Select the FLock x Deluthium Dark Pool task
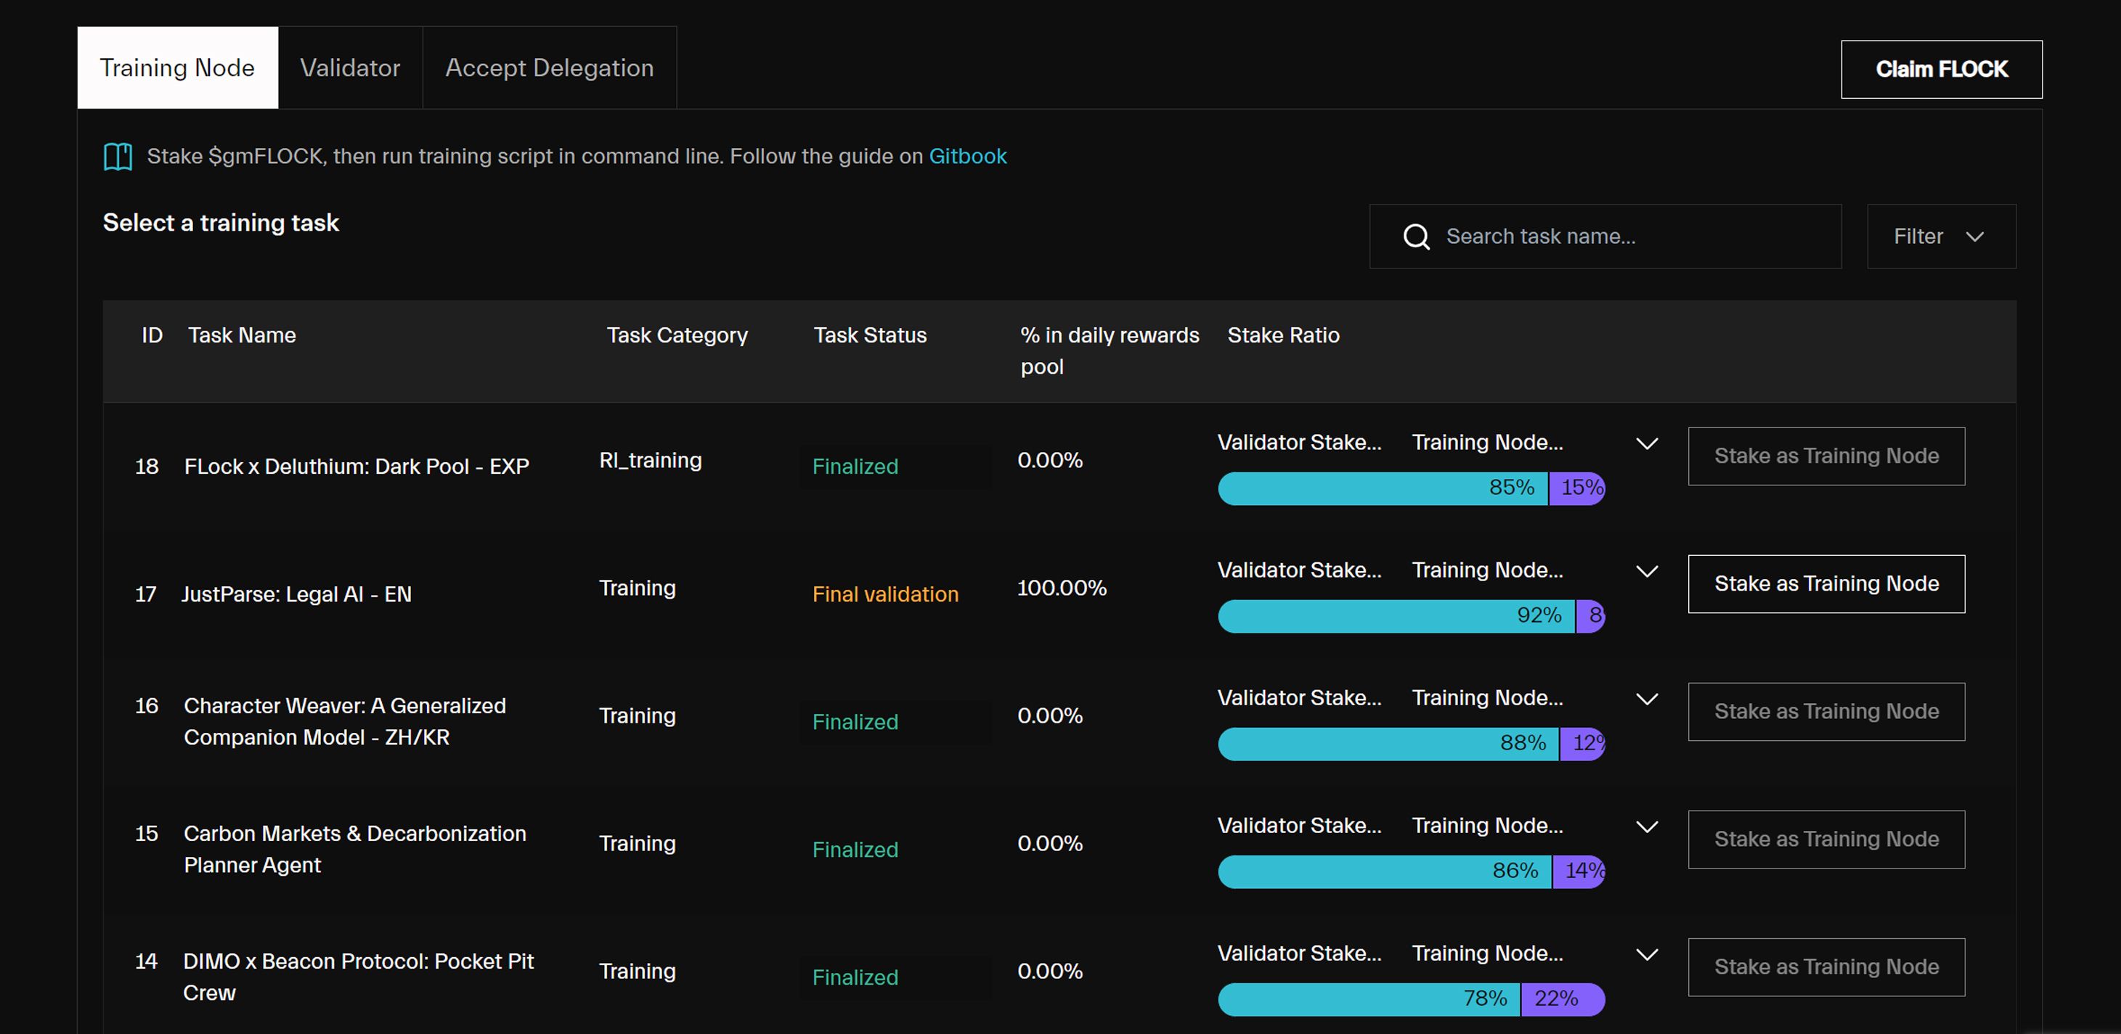 [x=357, y=467]
